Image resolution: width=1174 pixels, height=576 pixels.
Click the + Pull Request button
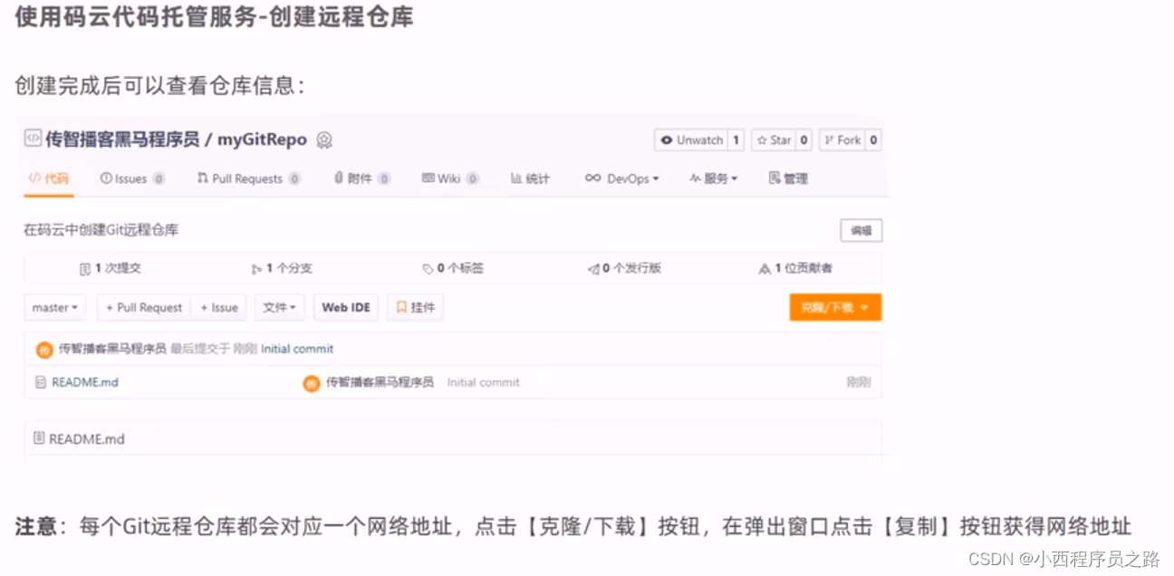143,308
